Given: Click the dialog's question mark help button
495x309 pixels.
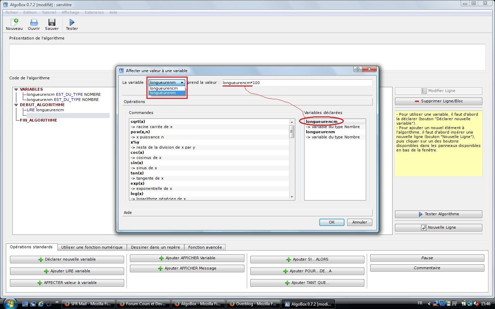Looking at the screenshot, I should 357,69.
